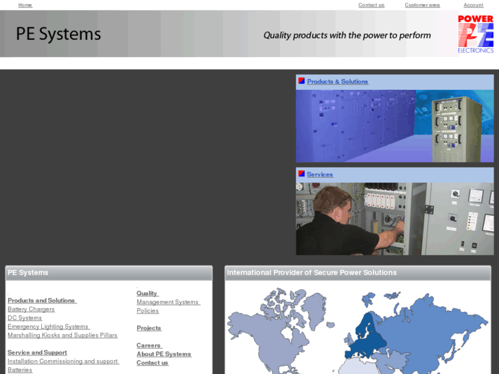This screenshot has width=499, height=374.
Task: Open the top Contact us link
Action: 371,5
